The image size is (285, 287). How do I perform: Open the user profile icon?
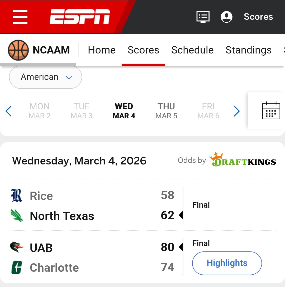[226, 17]
